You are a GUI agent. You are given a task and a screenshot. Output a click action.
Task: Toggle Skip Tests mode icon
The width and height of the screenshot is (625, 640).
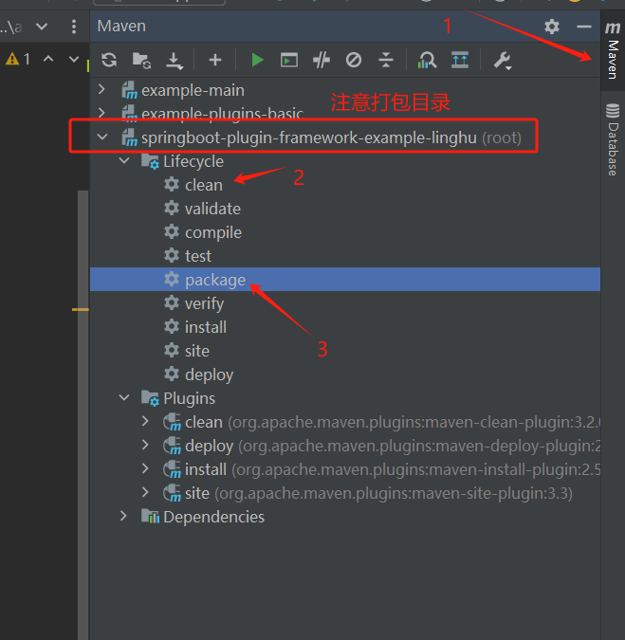pos(354,60)
